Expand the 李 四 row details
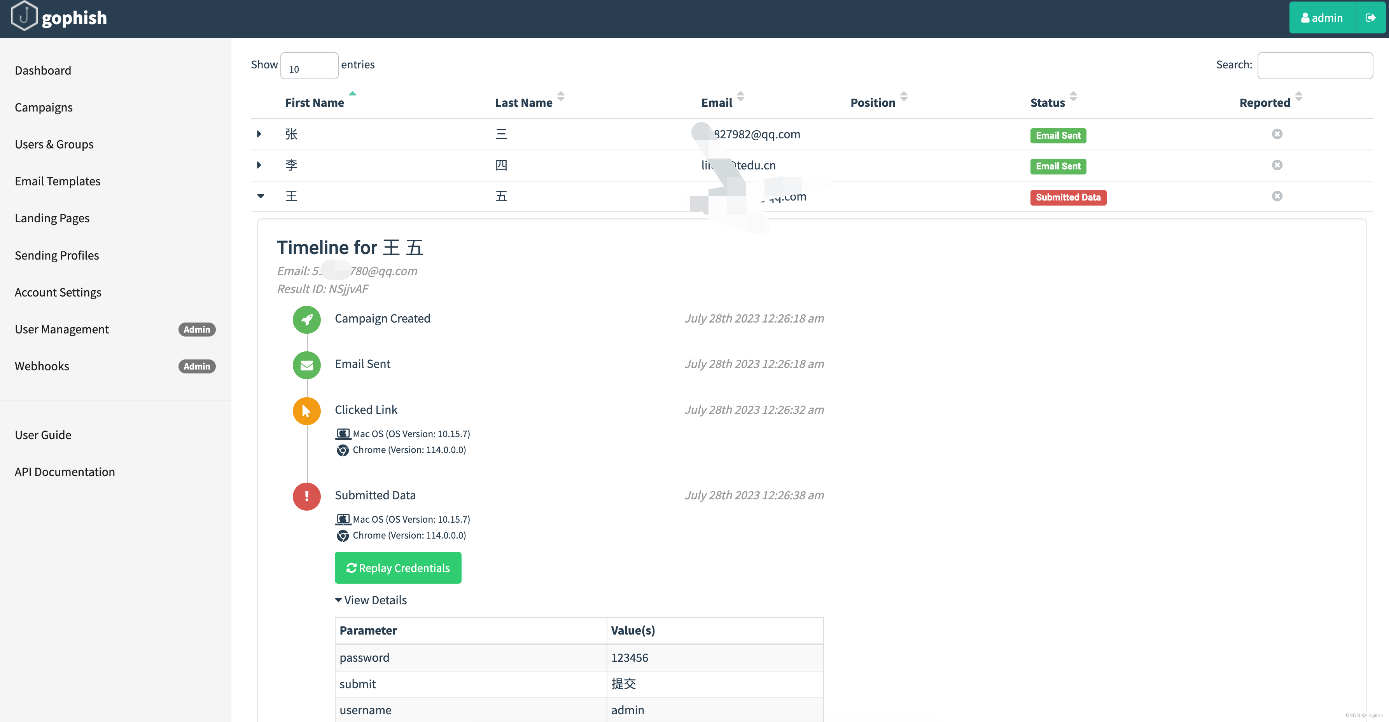 pyautogui.click(x=259, y=165)
